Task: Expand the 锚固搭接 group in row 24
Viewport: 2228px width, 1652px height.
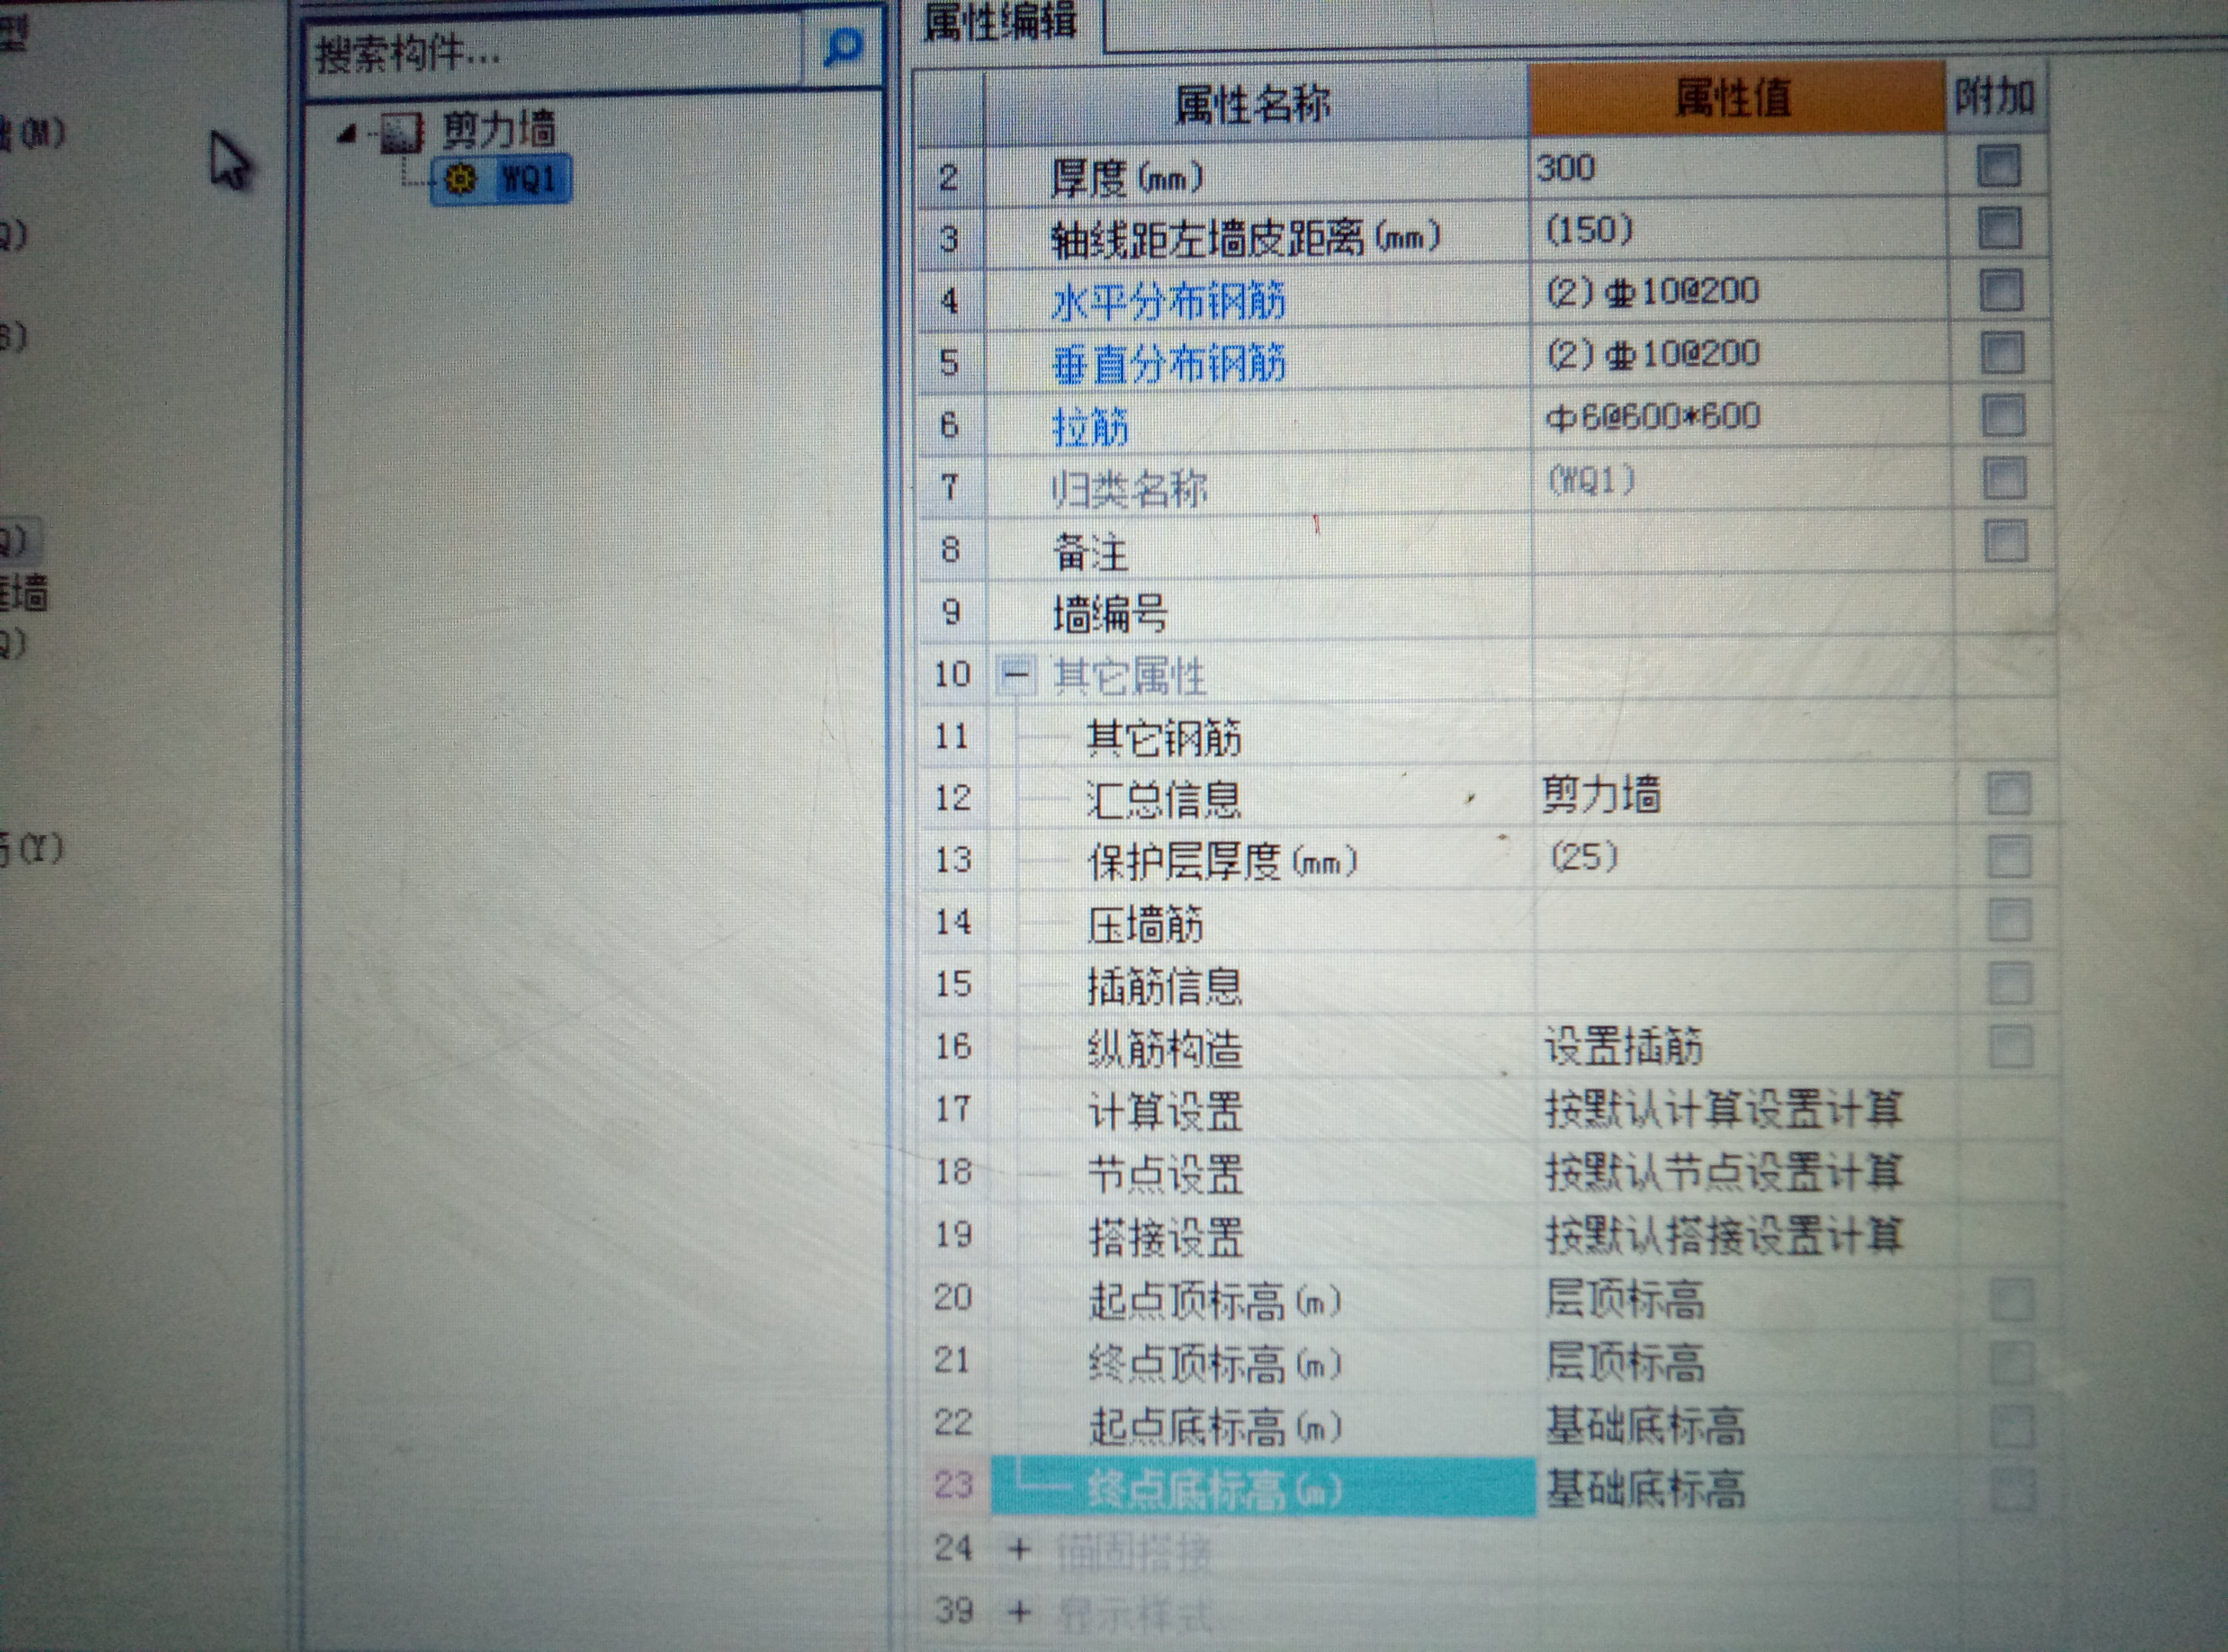Action: [1020, 1550]
